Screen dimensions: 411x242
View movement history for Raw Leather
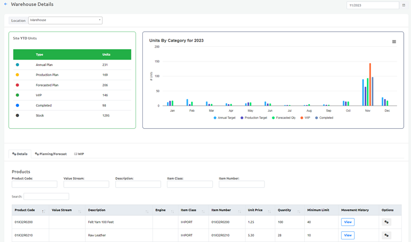(348, 235)
